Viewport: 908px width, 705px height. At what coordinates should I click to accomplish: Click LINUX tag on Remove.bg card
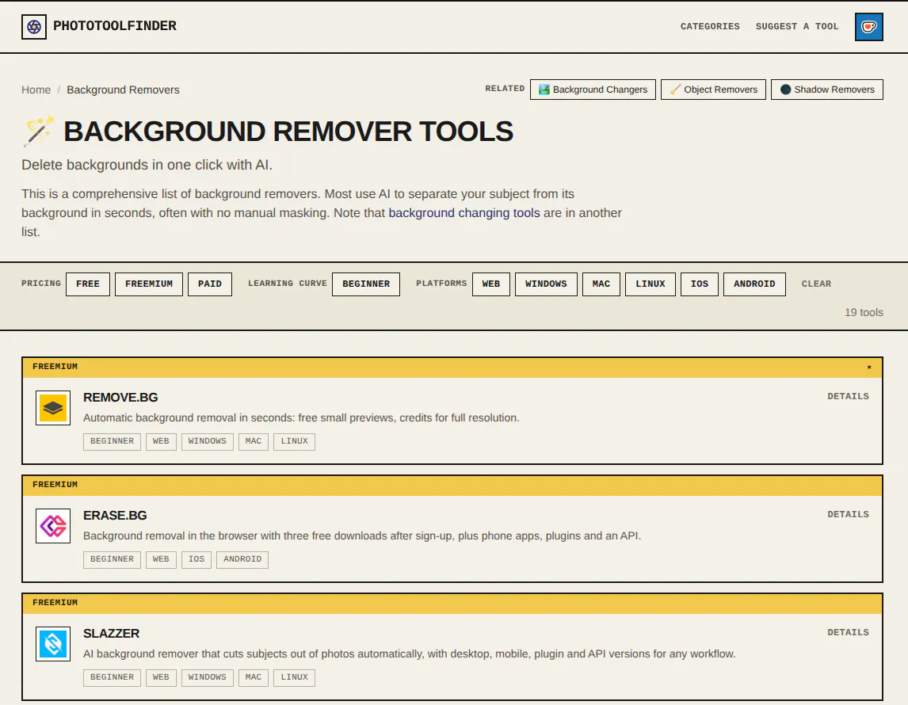click(294, 442)
